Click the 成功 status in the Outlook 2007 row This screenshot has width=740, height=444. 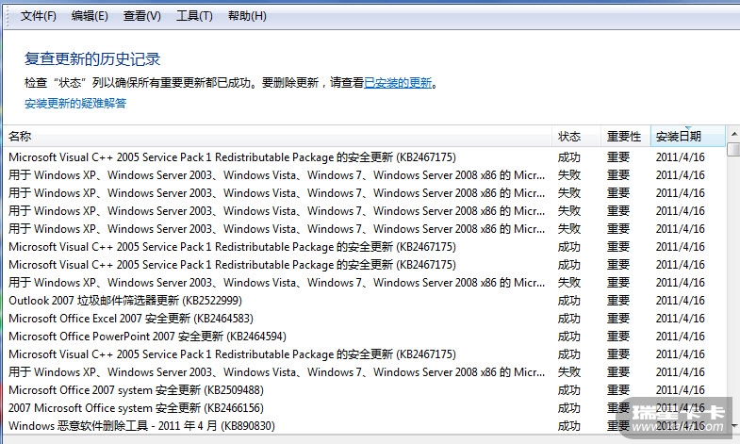coord(569,301)
